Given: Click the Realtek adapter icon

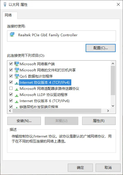Looking at the screenshot, I should [12, 35].
